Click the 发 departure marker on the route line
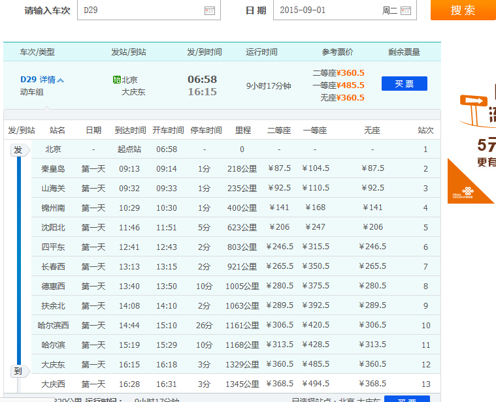This screenshot has height=402, width=496. (x=18, y=150)
